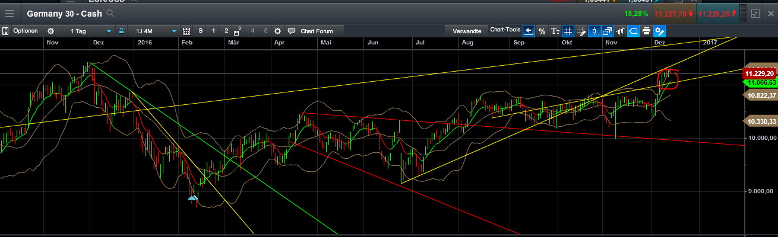Screen dimensions: 778x237
Task: Select the text annotation tool
Action: [x=555, y=31]
